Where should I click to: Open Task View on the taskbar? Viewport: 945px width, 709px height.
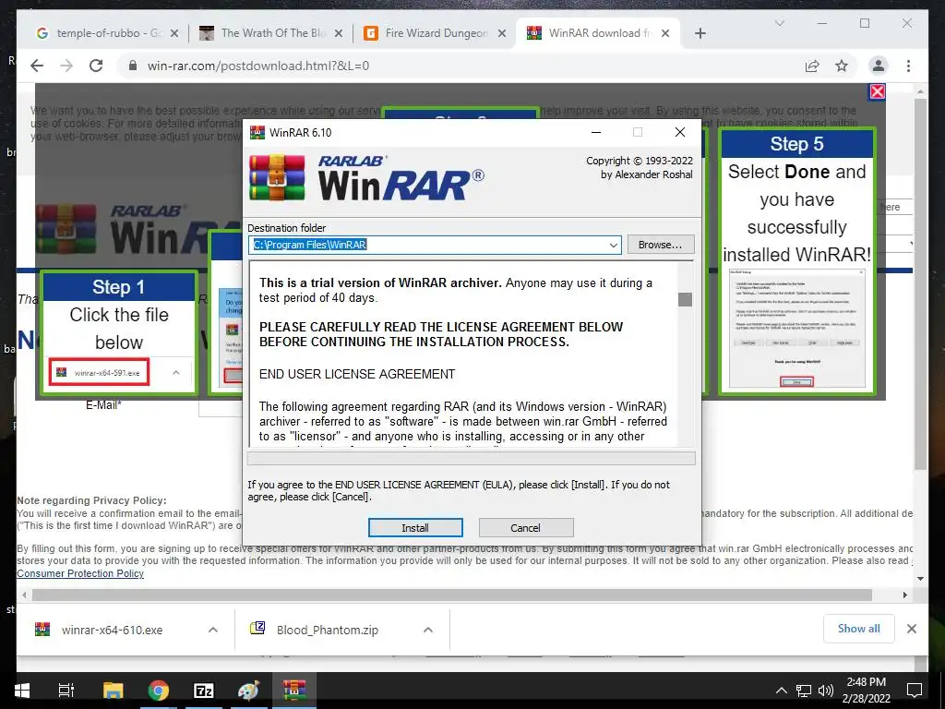coord(66,691)
